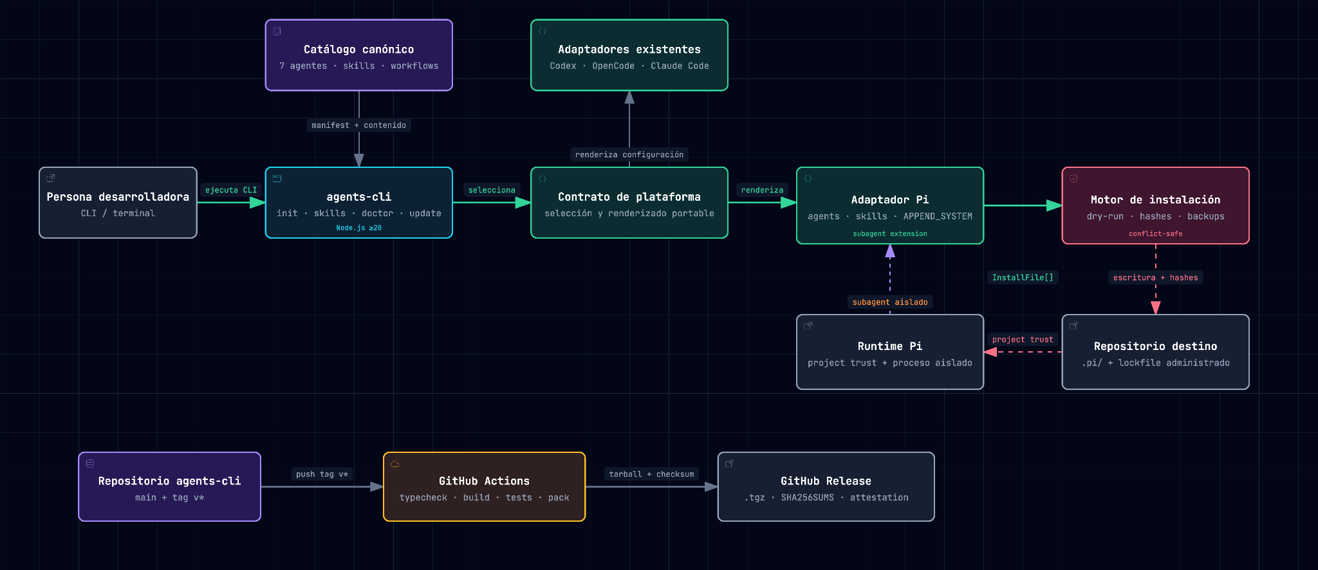Viewport: 1318px width, 570px height.
Task: Click ".tgz · SHA256SUMS · attestation" text
Action: click(826, 498)
